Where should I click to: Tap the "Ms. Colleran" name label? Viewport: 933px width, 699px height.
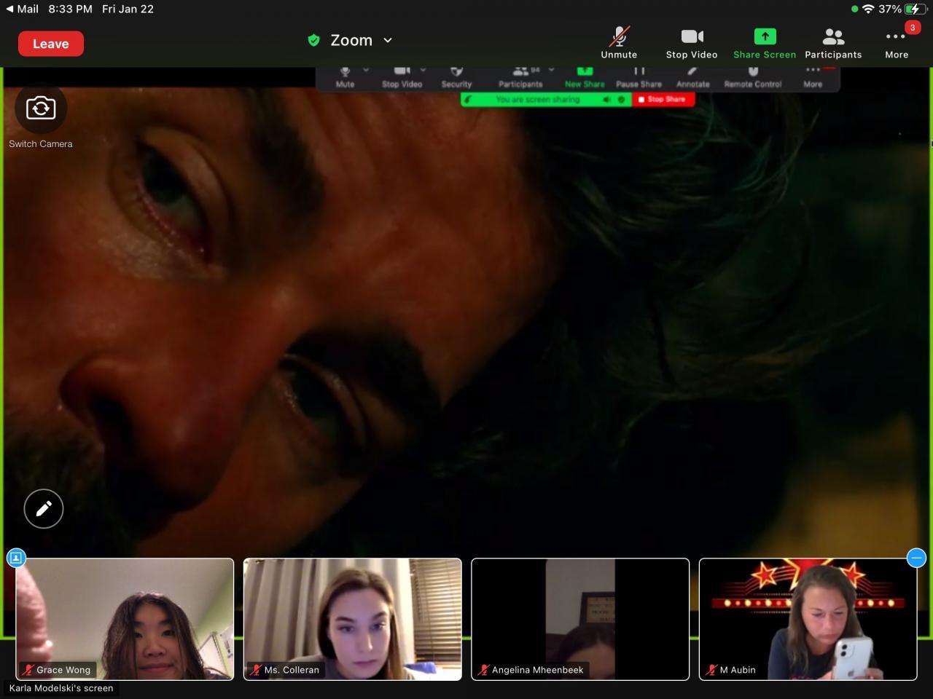292,670
